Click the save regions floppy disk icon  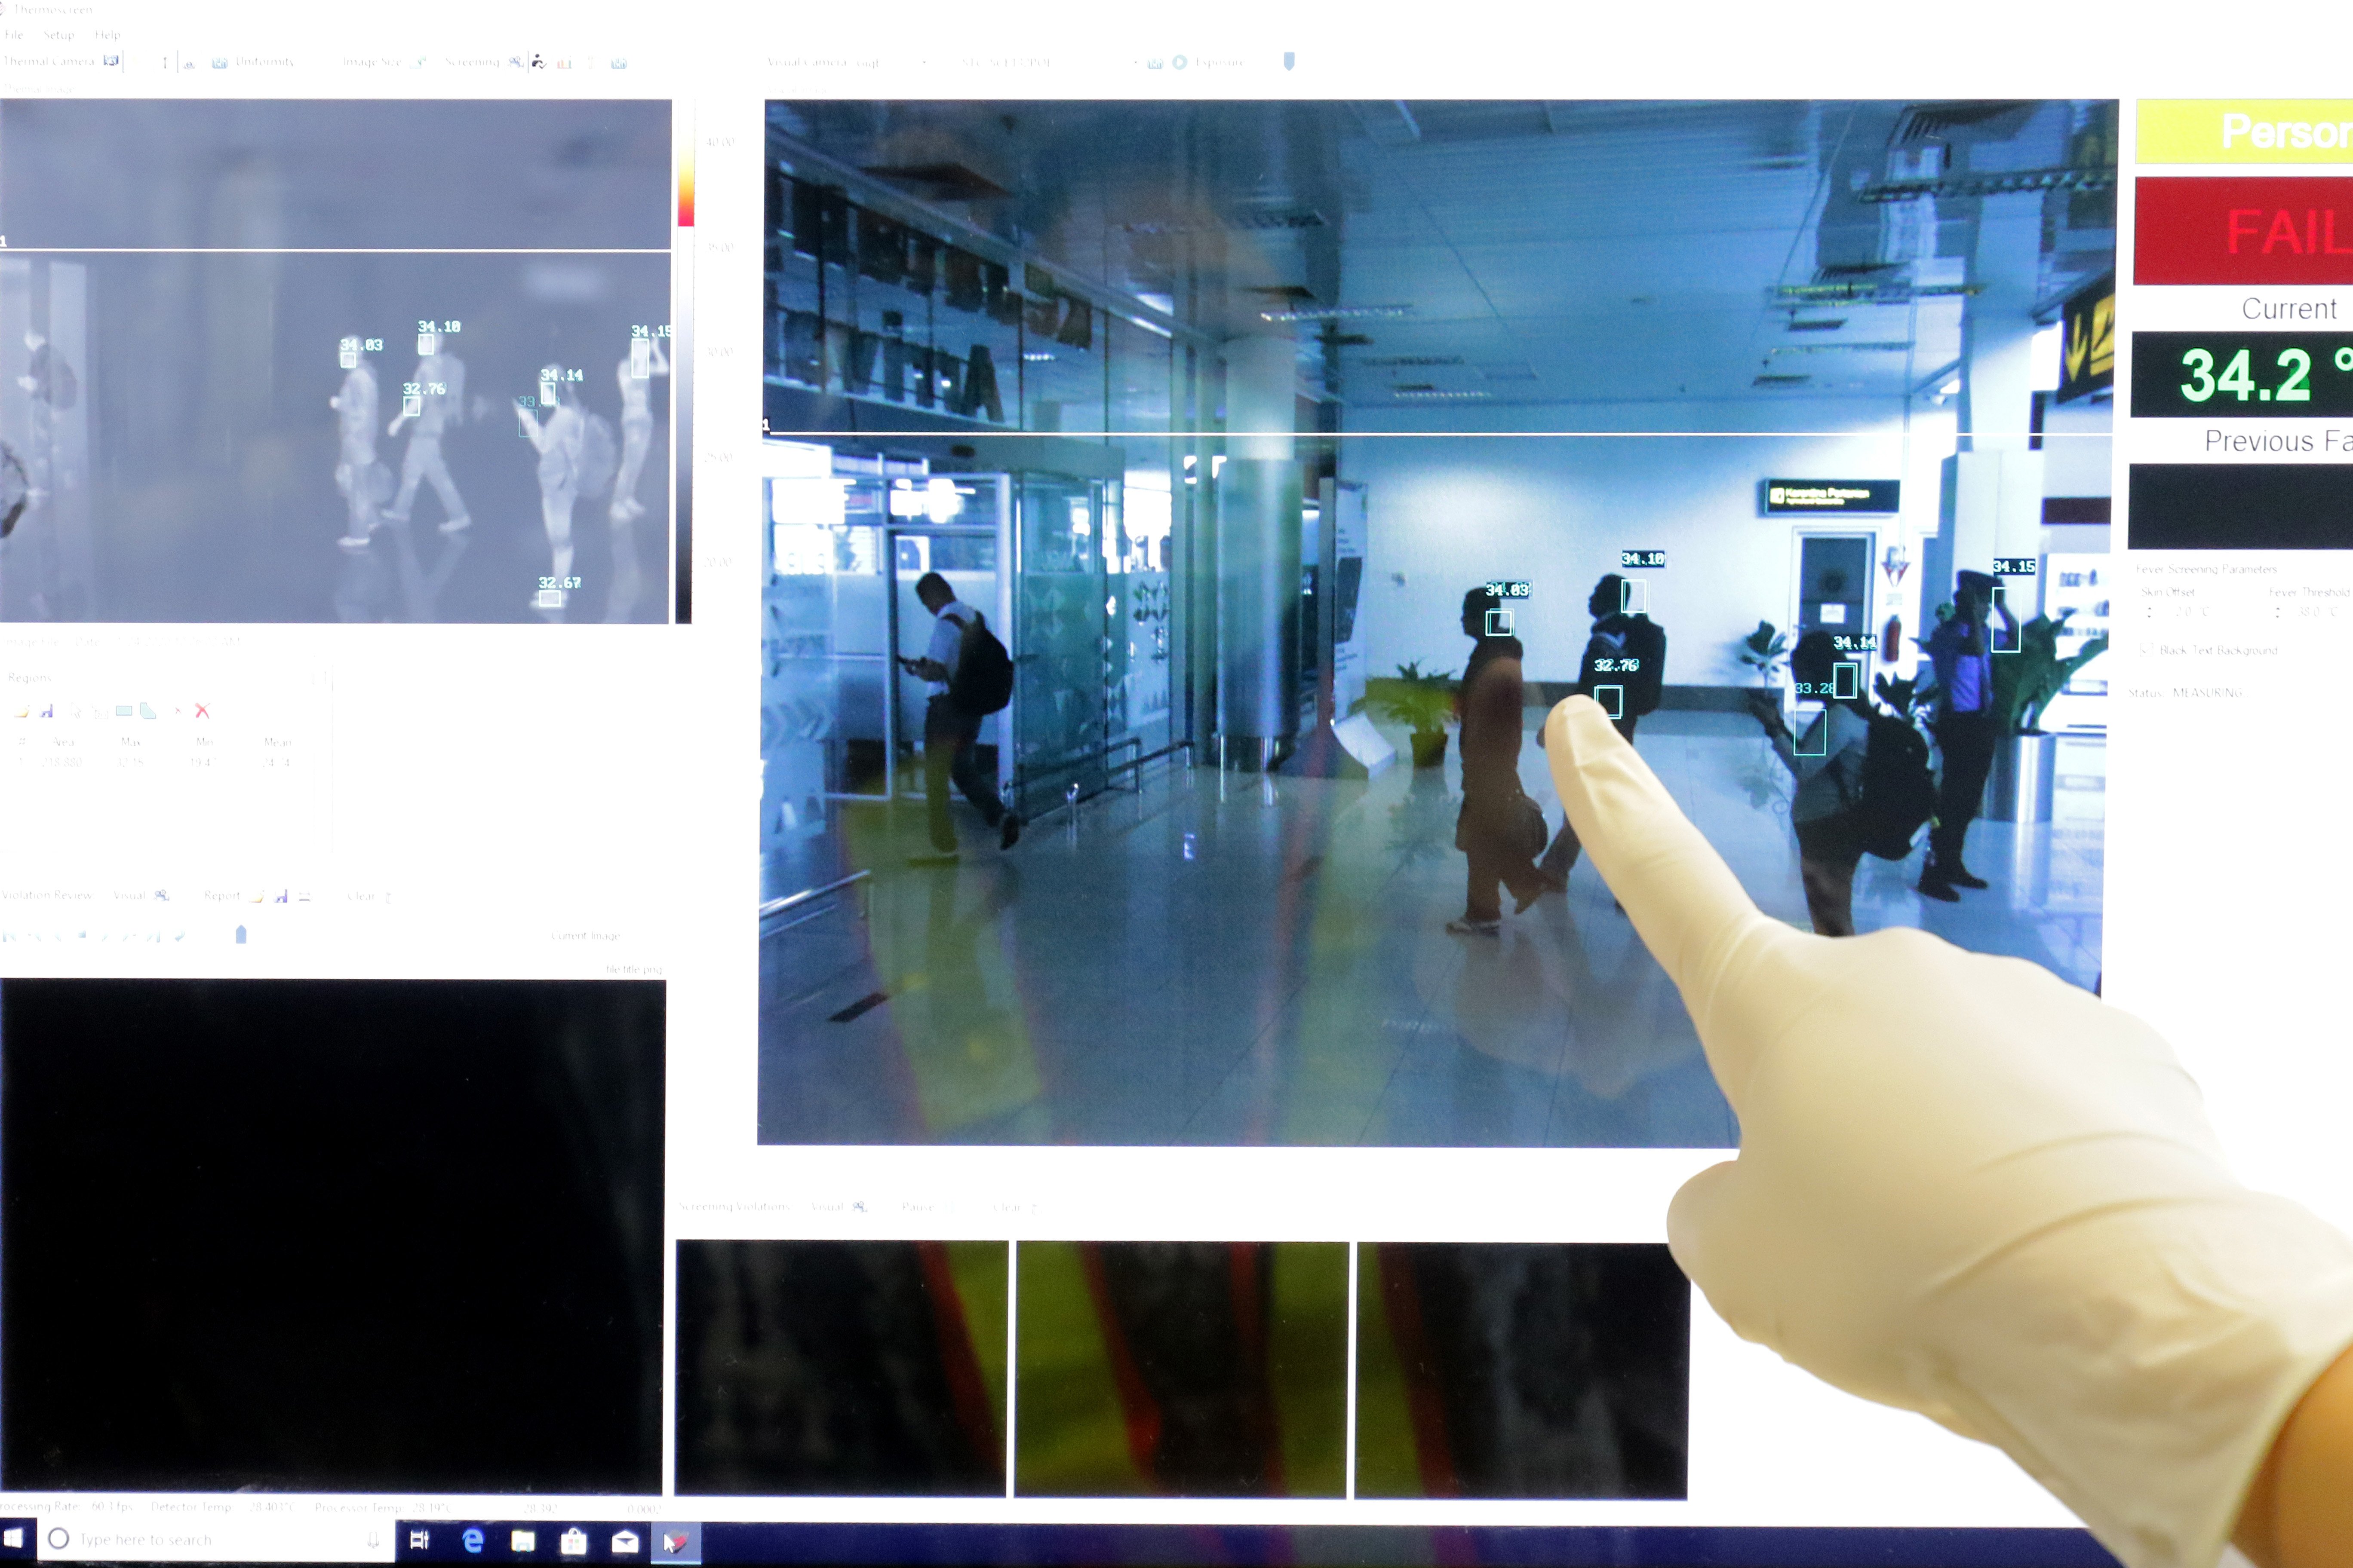coord(46,711)
